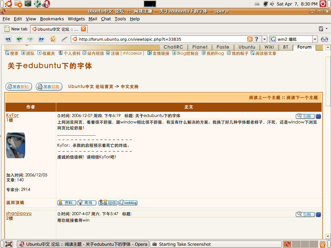
Task: Open KyTor's weblog button
Action: click(128, 203)
